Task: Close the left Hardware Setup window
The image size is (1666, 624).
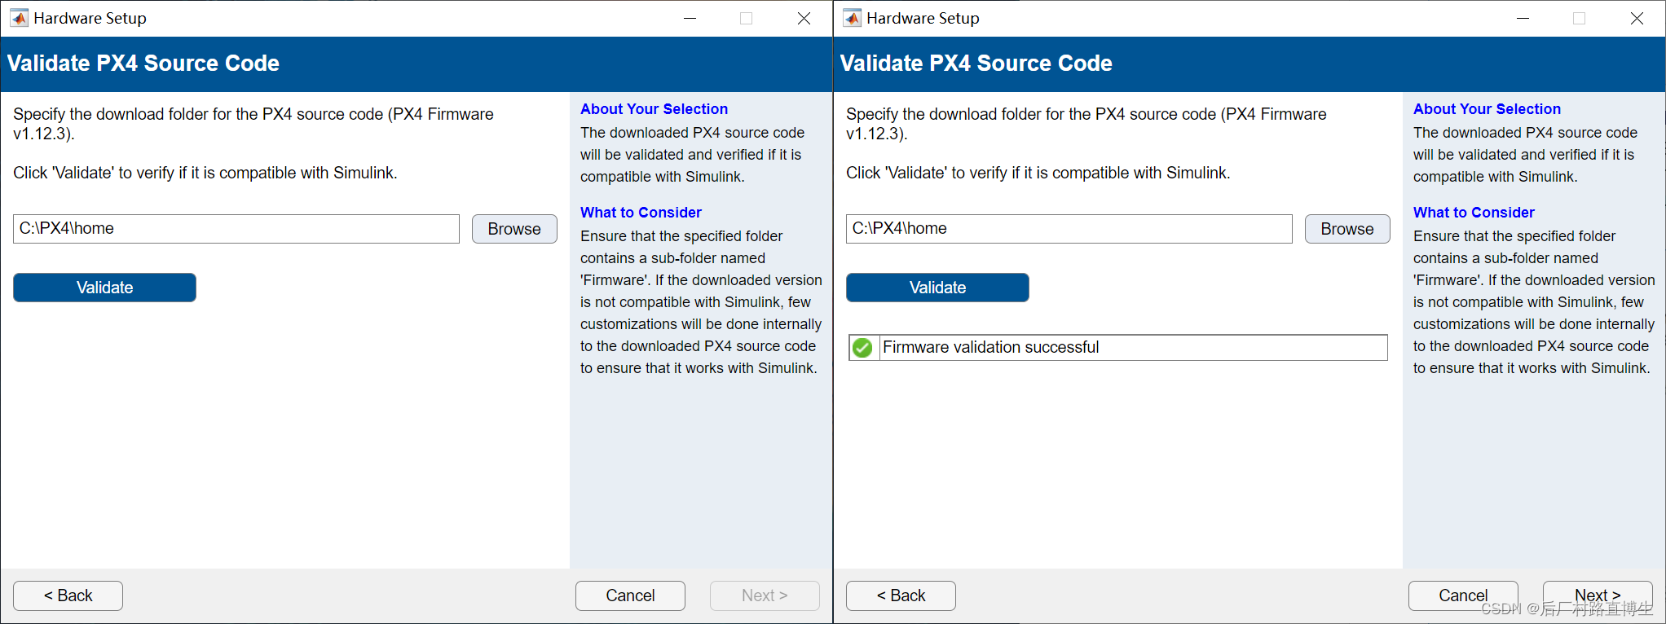Action: pyautogui.click(x=804, y=18)
